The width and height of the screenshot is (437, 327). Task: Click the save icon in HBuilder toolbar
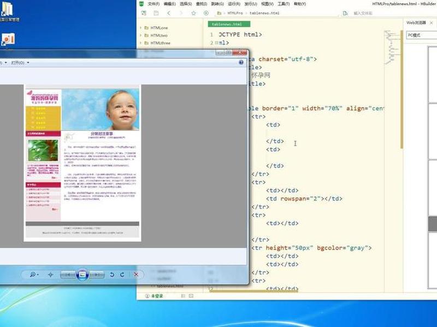(156, 13)
